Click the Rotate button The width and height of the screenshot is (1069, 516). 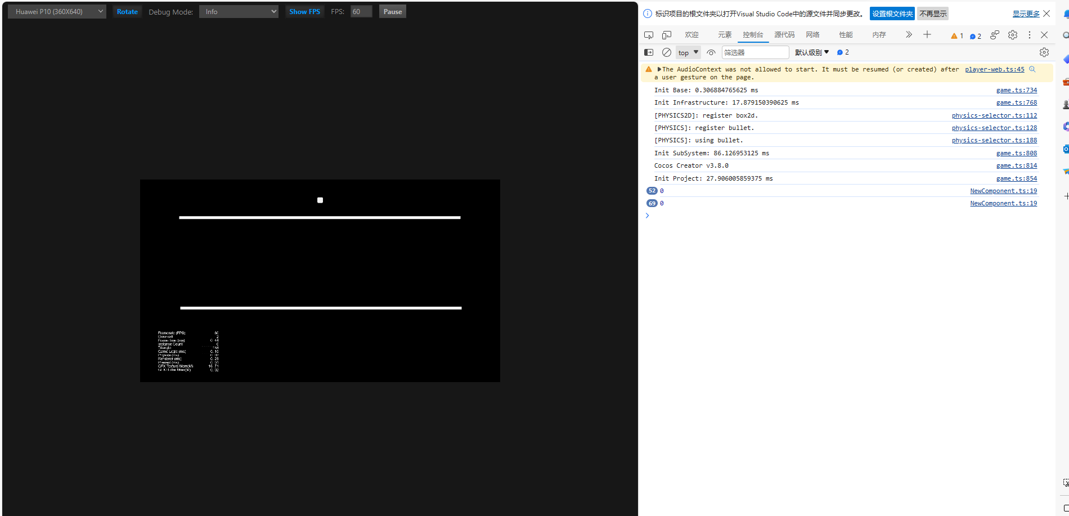pos(127,11)
